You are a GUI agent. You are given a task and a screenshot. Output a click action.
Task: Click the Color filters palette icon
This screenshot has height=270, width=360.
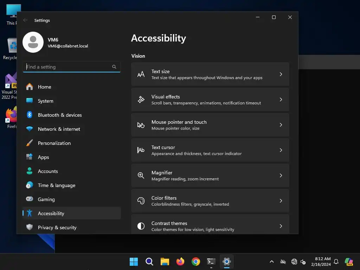[x=141, y=201]
